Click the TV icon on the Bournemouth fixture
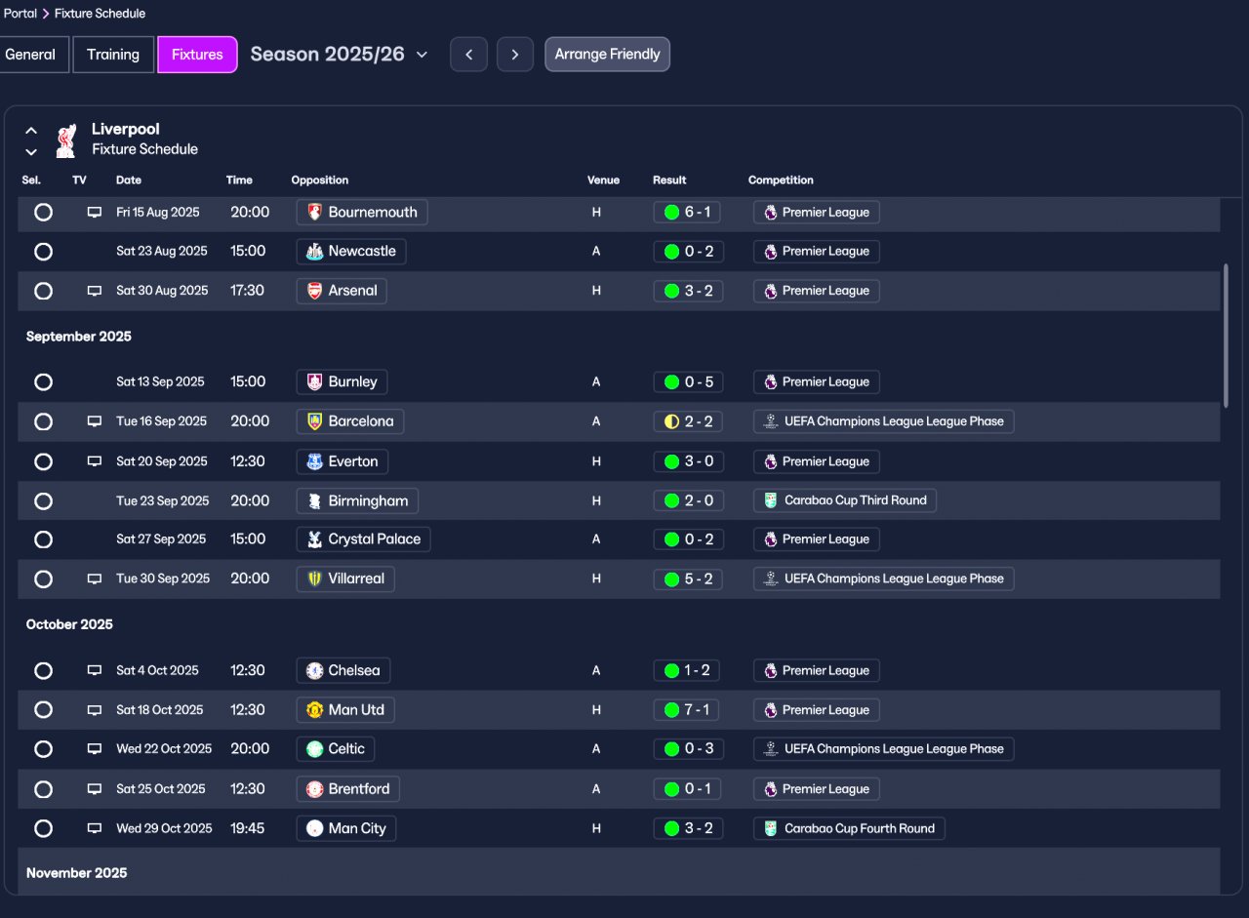1249x918 pixels. click(x=95, y=212)
